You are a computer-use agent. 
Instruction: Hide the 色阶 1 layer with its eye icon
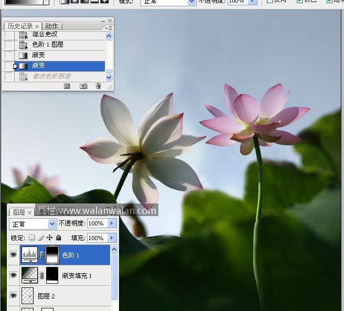(x=14, y=255)
